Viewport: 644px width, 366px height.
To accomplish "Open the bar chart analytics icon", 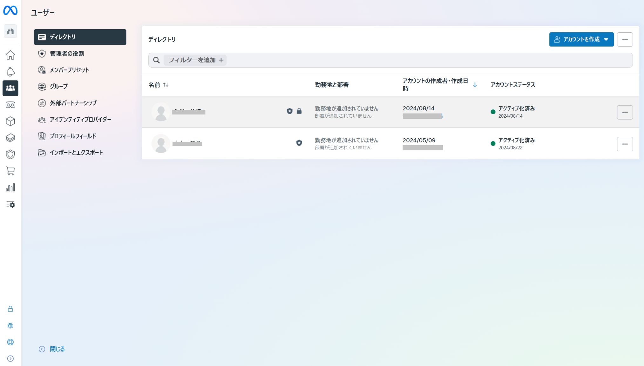I will (10, 187).
